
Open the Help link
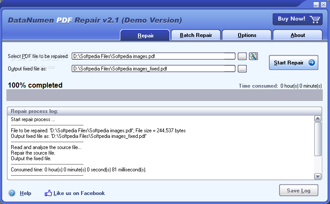25,193
